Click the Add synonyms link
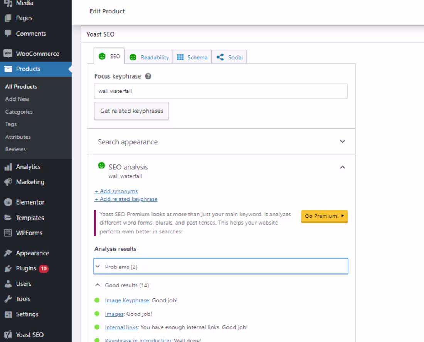This screenshot has height=342, width=424. click(x=116, y=191)
